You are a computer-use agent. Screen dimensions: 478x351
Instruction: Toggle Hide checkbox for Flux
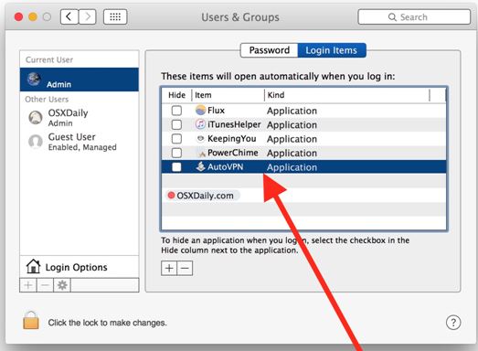[176, 111]
